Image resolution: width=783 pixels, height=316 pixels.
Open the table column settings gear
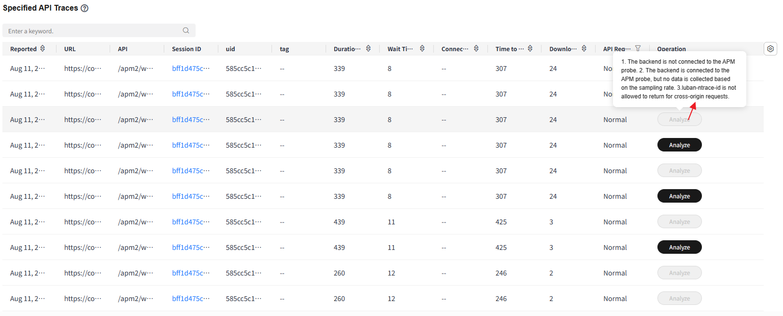coord(770,49)
